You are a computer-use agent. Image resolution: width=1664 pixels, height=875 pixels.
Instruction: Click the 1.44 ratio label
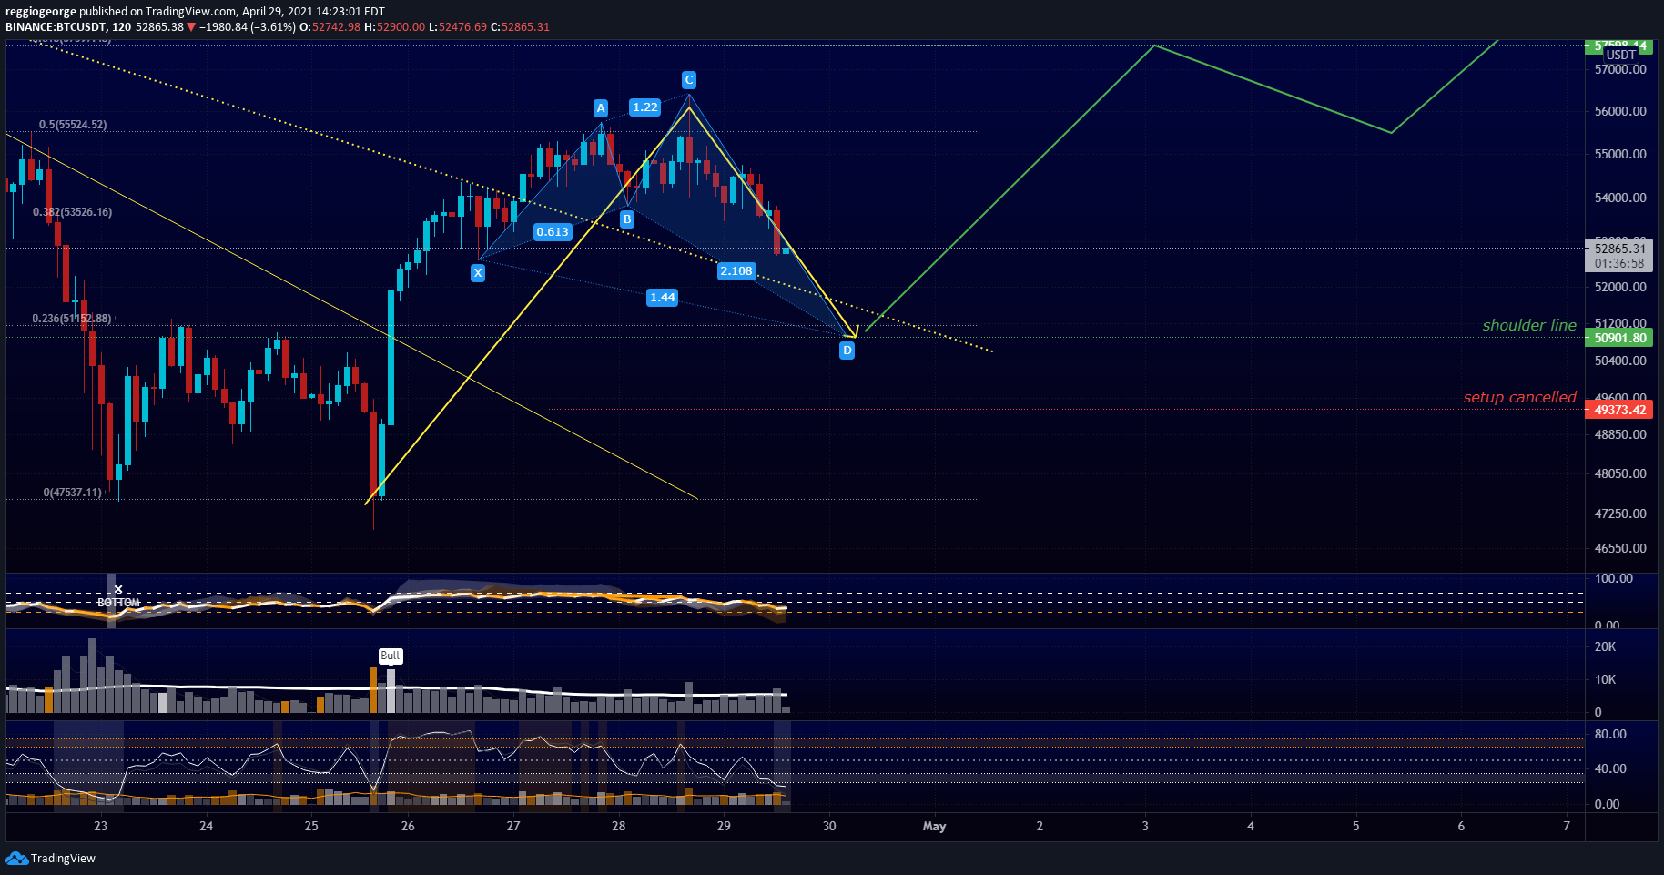pos(663,298)
